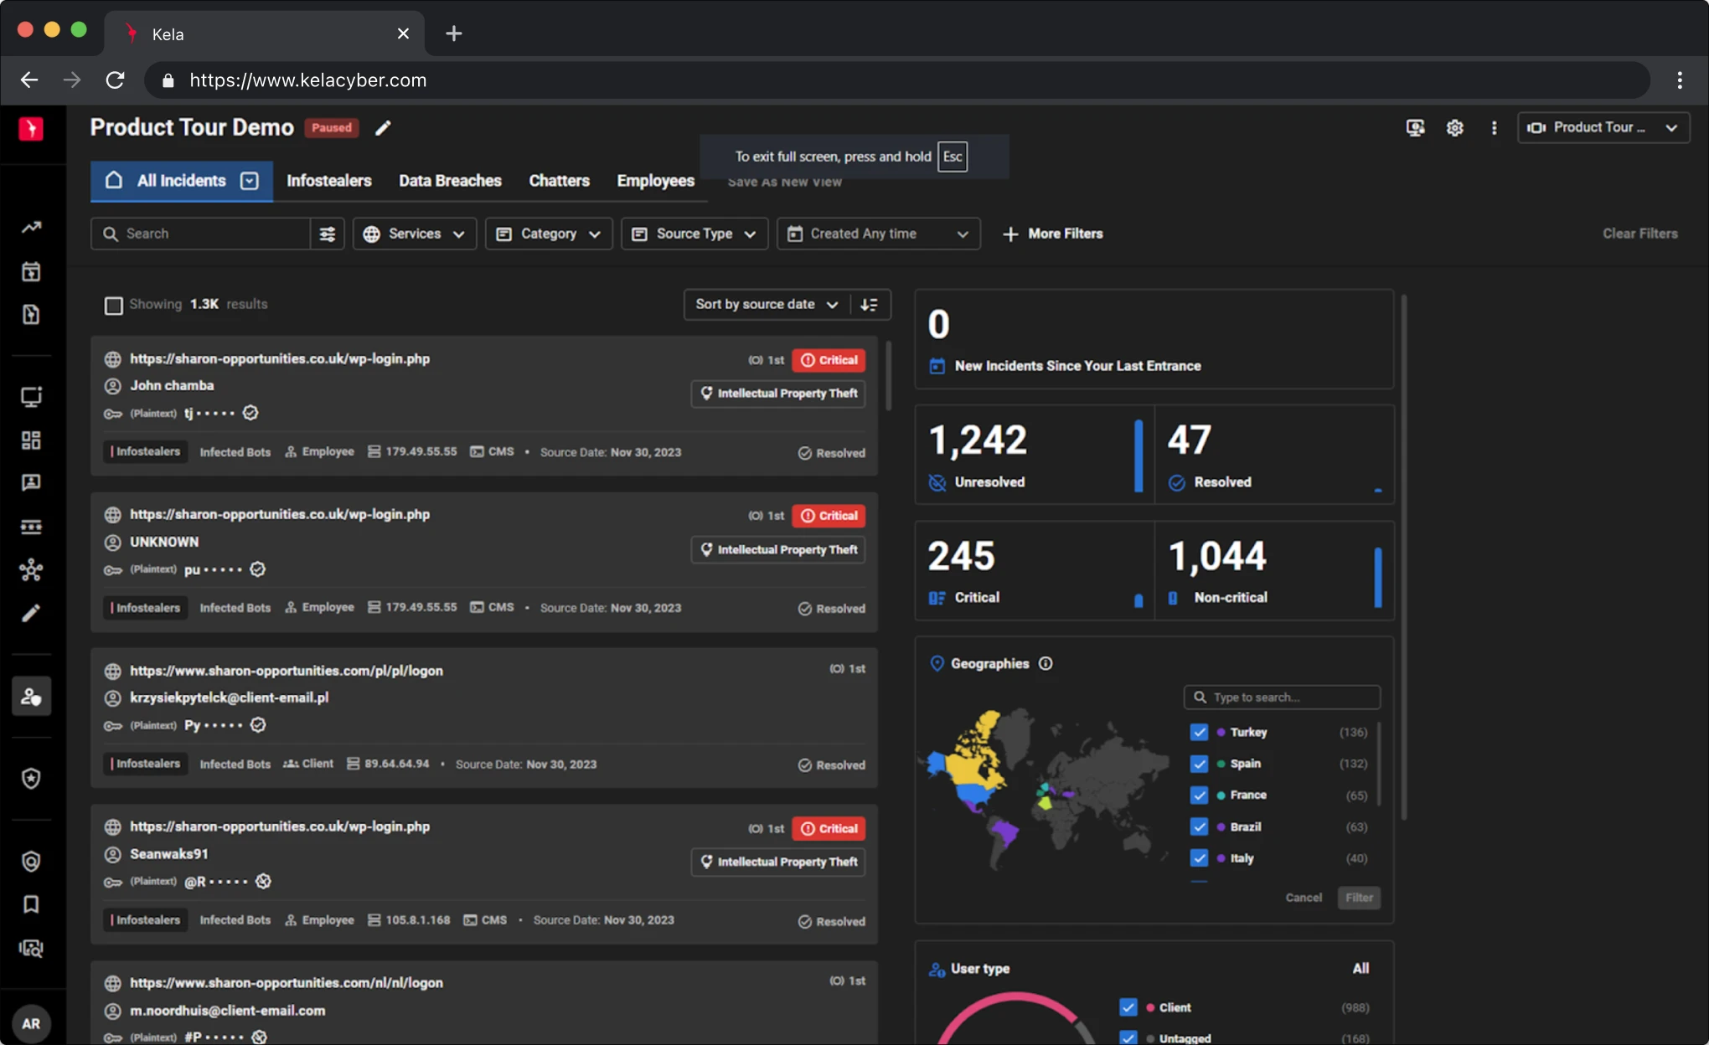This screenshot has height=1045, width=1709.
Task: Uncheck the Brazil geography checkbox
Action: pos(1199,826)
